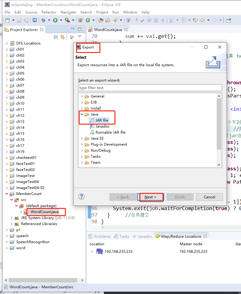Select the SpeechRecognition project
The height and width of the screenshot is (294, 241).
(33, 242)
